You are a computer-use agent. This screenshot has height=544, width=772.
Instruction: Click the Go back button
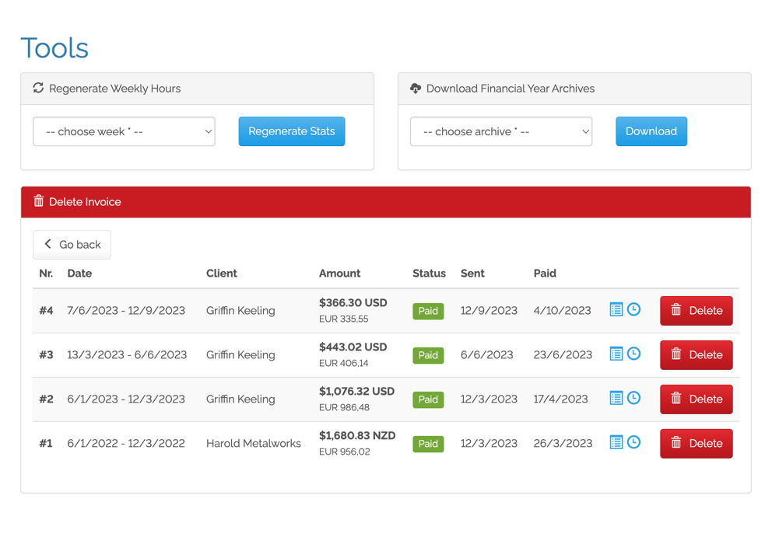pos(72,244)
